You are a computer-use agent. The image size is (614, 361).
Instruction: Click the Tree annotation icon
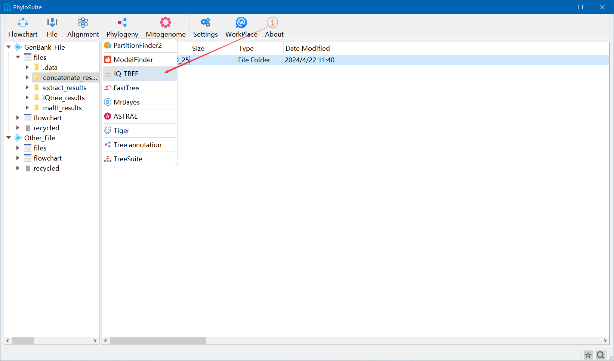[x=108, y=145]
